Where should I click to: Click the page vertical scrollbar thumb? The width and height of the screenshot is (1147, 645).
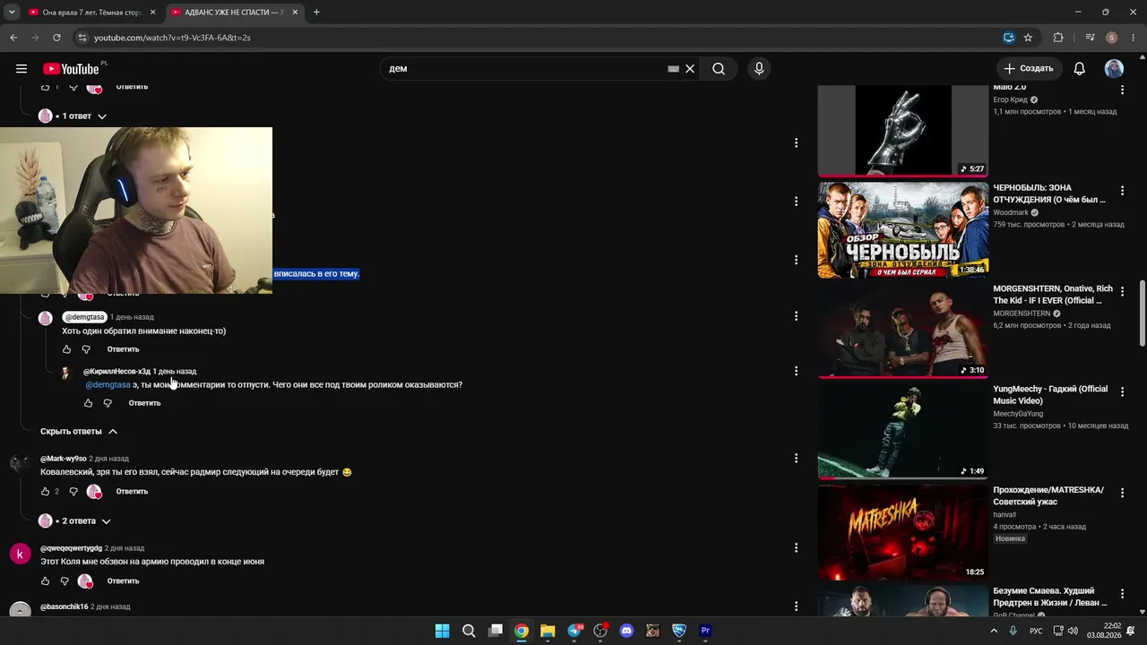click(1142, 314)
